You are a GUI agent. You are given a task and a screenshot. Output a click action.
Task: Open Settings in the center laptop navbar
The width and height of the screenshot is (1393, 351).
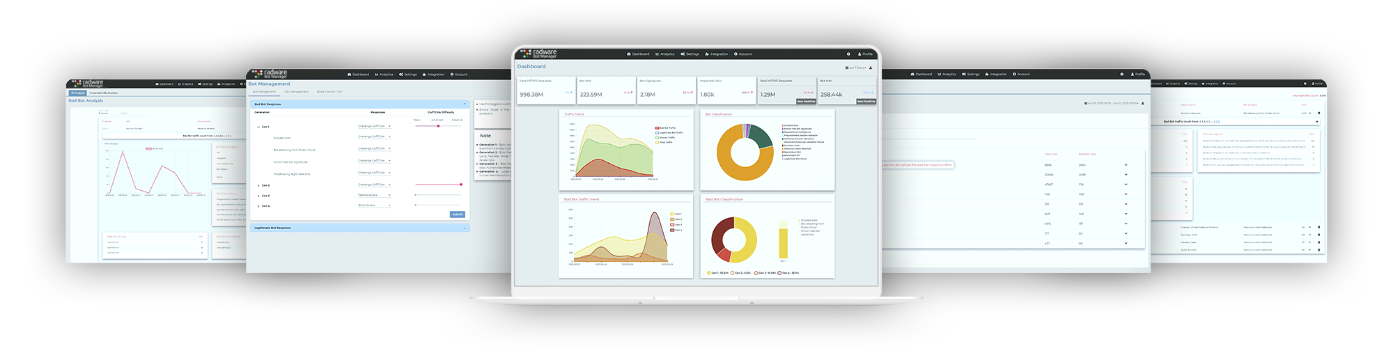click(690, 54)
